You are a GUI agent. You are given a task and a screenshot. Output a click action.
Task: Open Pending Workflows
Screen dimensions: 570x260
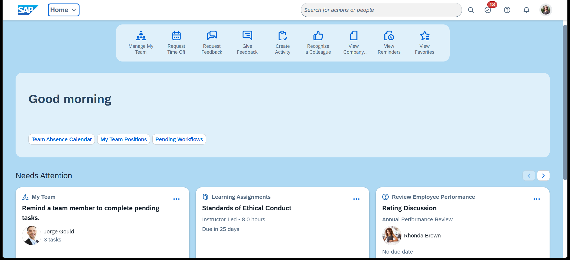click(x=179, y=139)
